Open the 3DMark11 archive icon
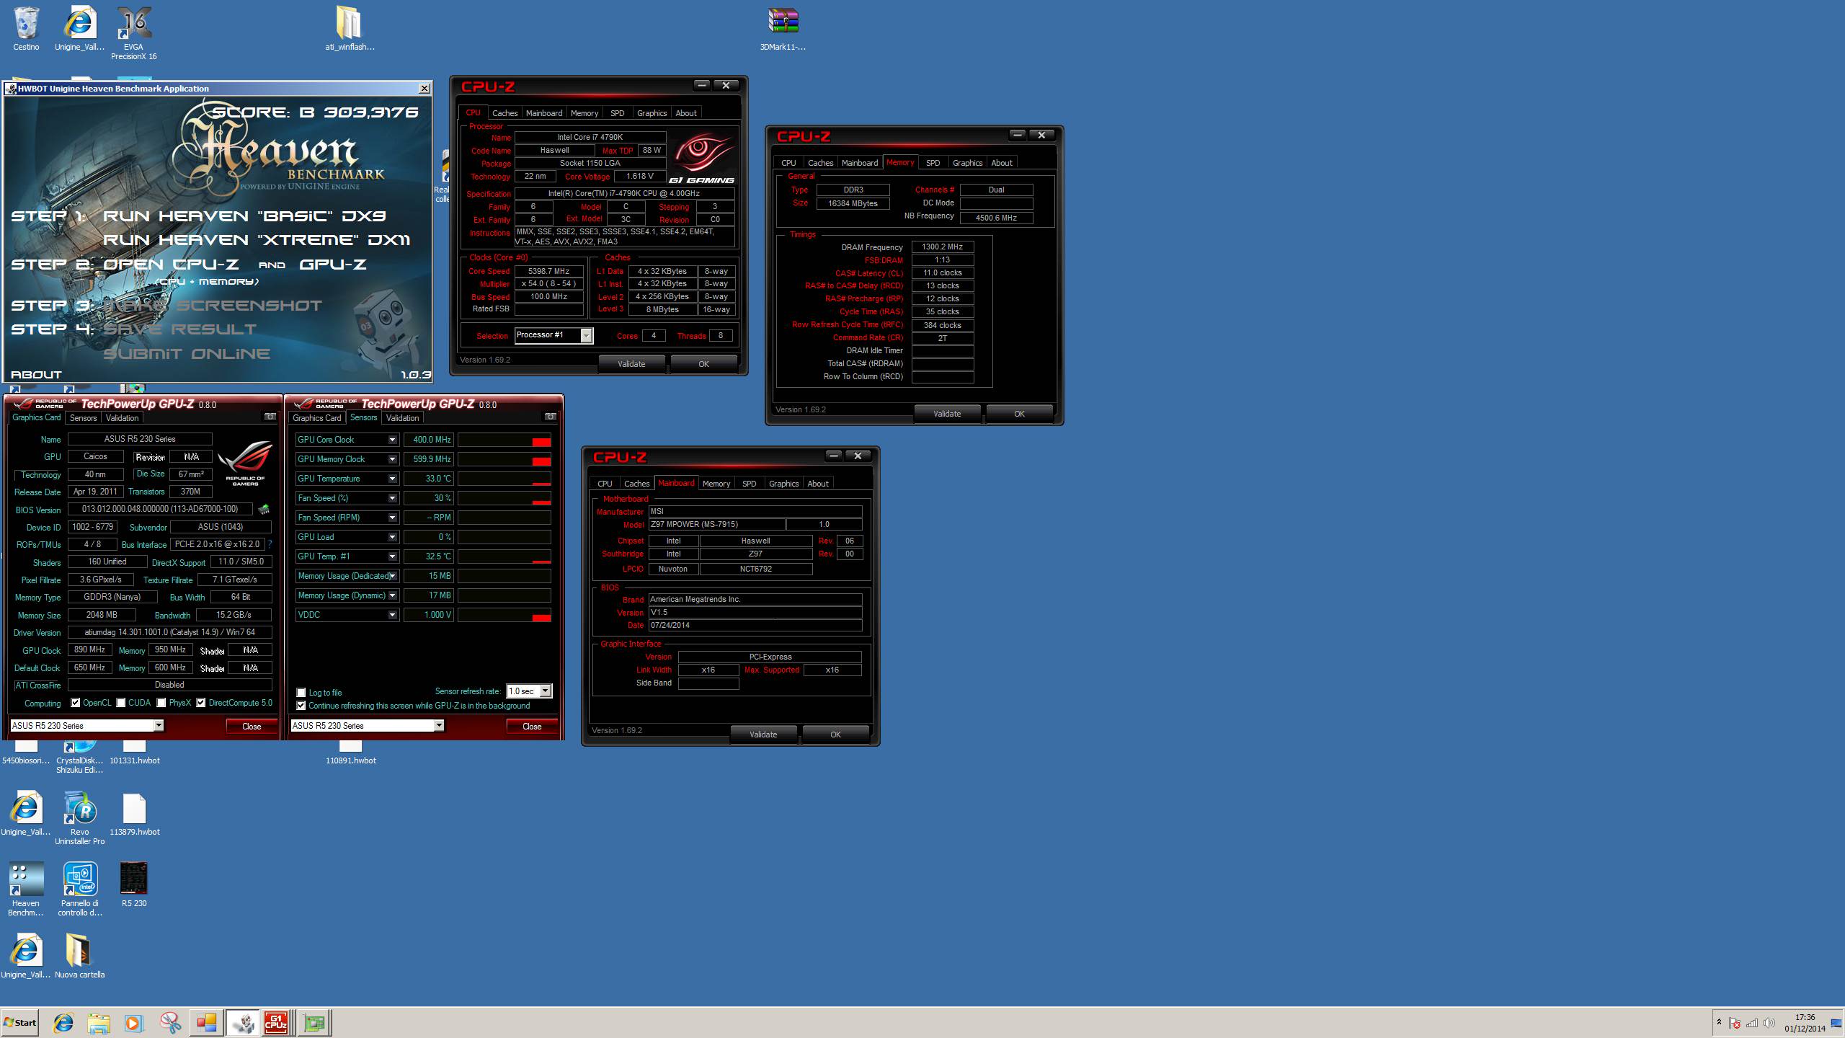1845x1038 pixels. (783, 29)
